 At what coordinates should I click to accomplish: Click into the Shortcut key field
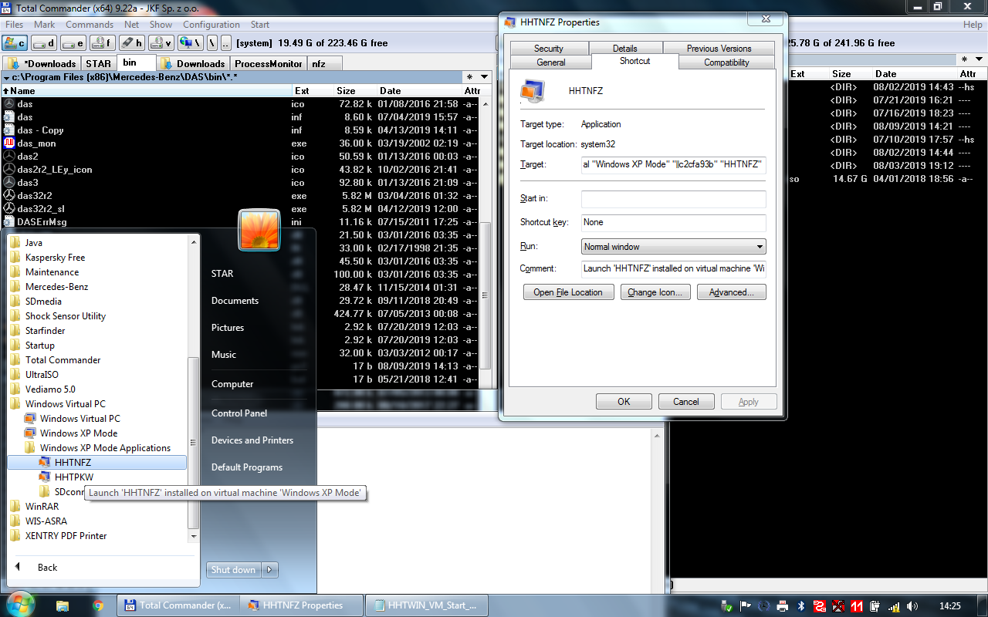pyautogui.click(x=673, y=222)
